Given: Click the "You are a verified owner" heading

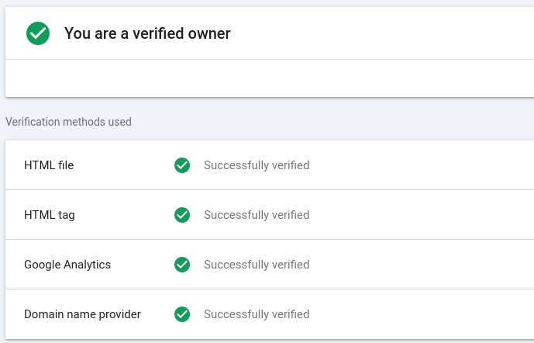Looking at the screenshot, I should tap(147, 33).
